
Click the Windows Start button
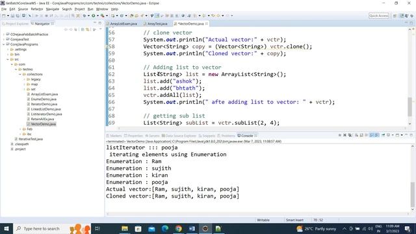click(x=6, y=228)
